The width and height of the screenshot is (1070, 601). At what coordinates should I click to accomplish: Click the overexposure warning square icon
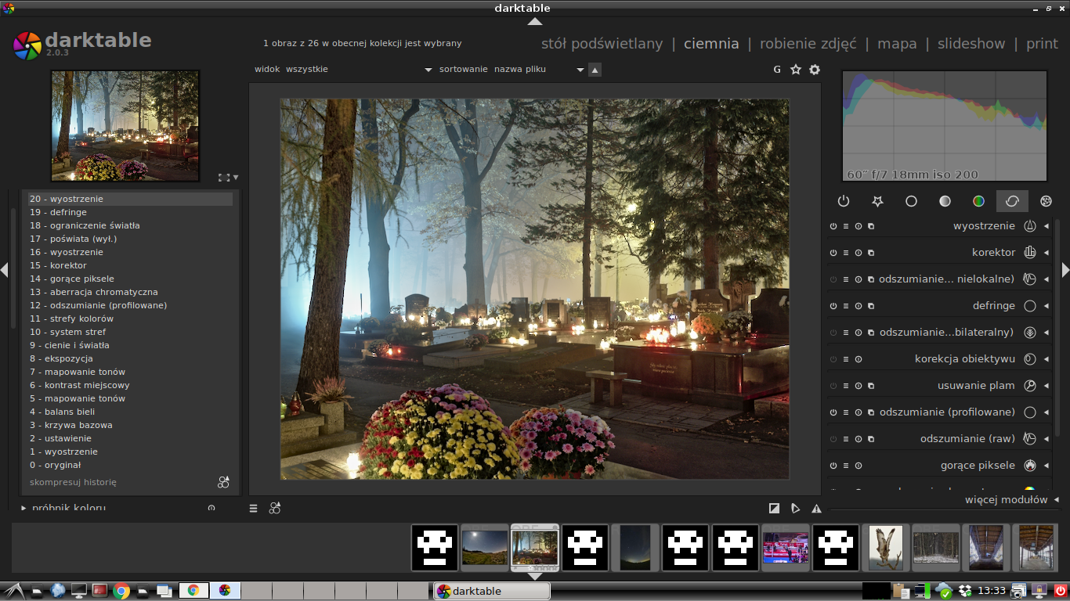(775, 508)
